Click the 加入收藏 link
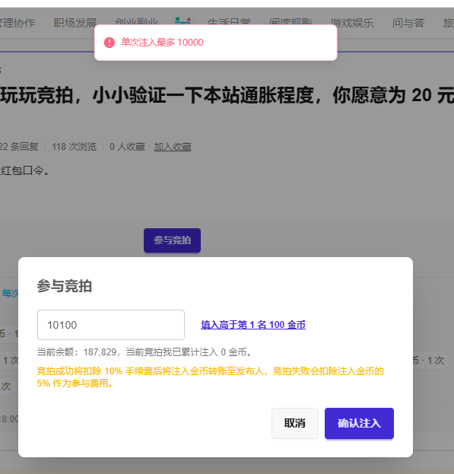Viewport: 454px width, 474px height. [173, 147]
